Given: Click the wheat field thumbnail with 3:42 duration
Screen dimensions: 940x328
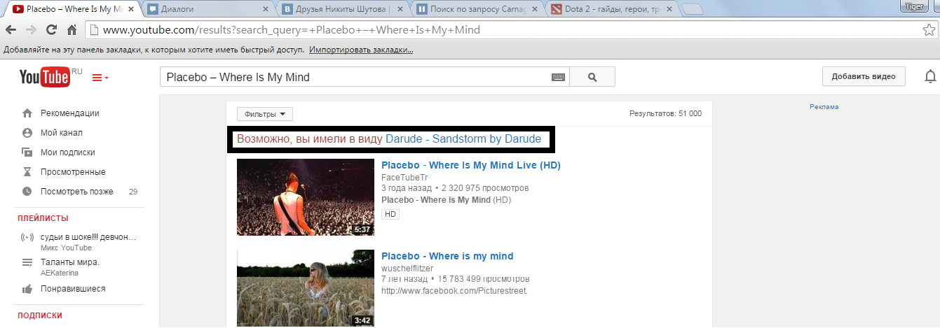Looking at the screenshot, I should pyautogui.click(x=306, y=288).
